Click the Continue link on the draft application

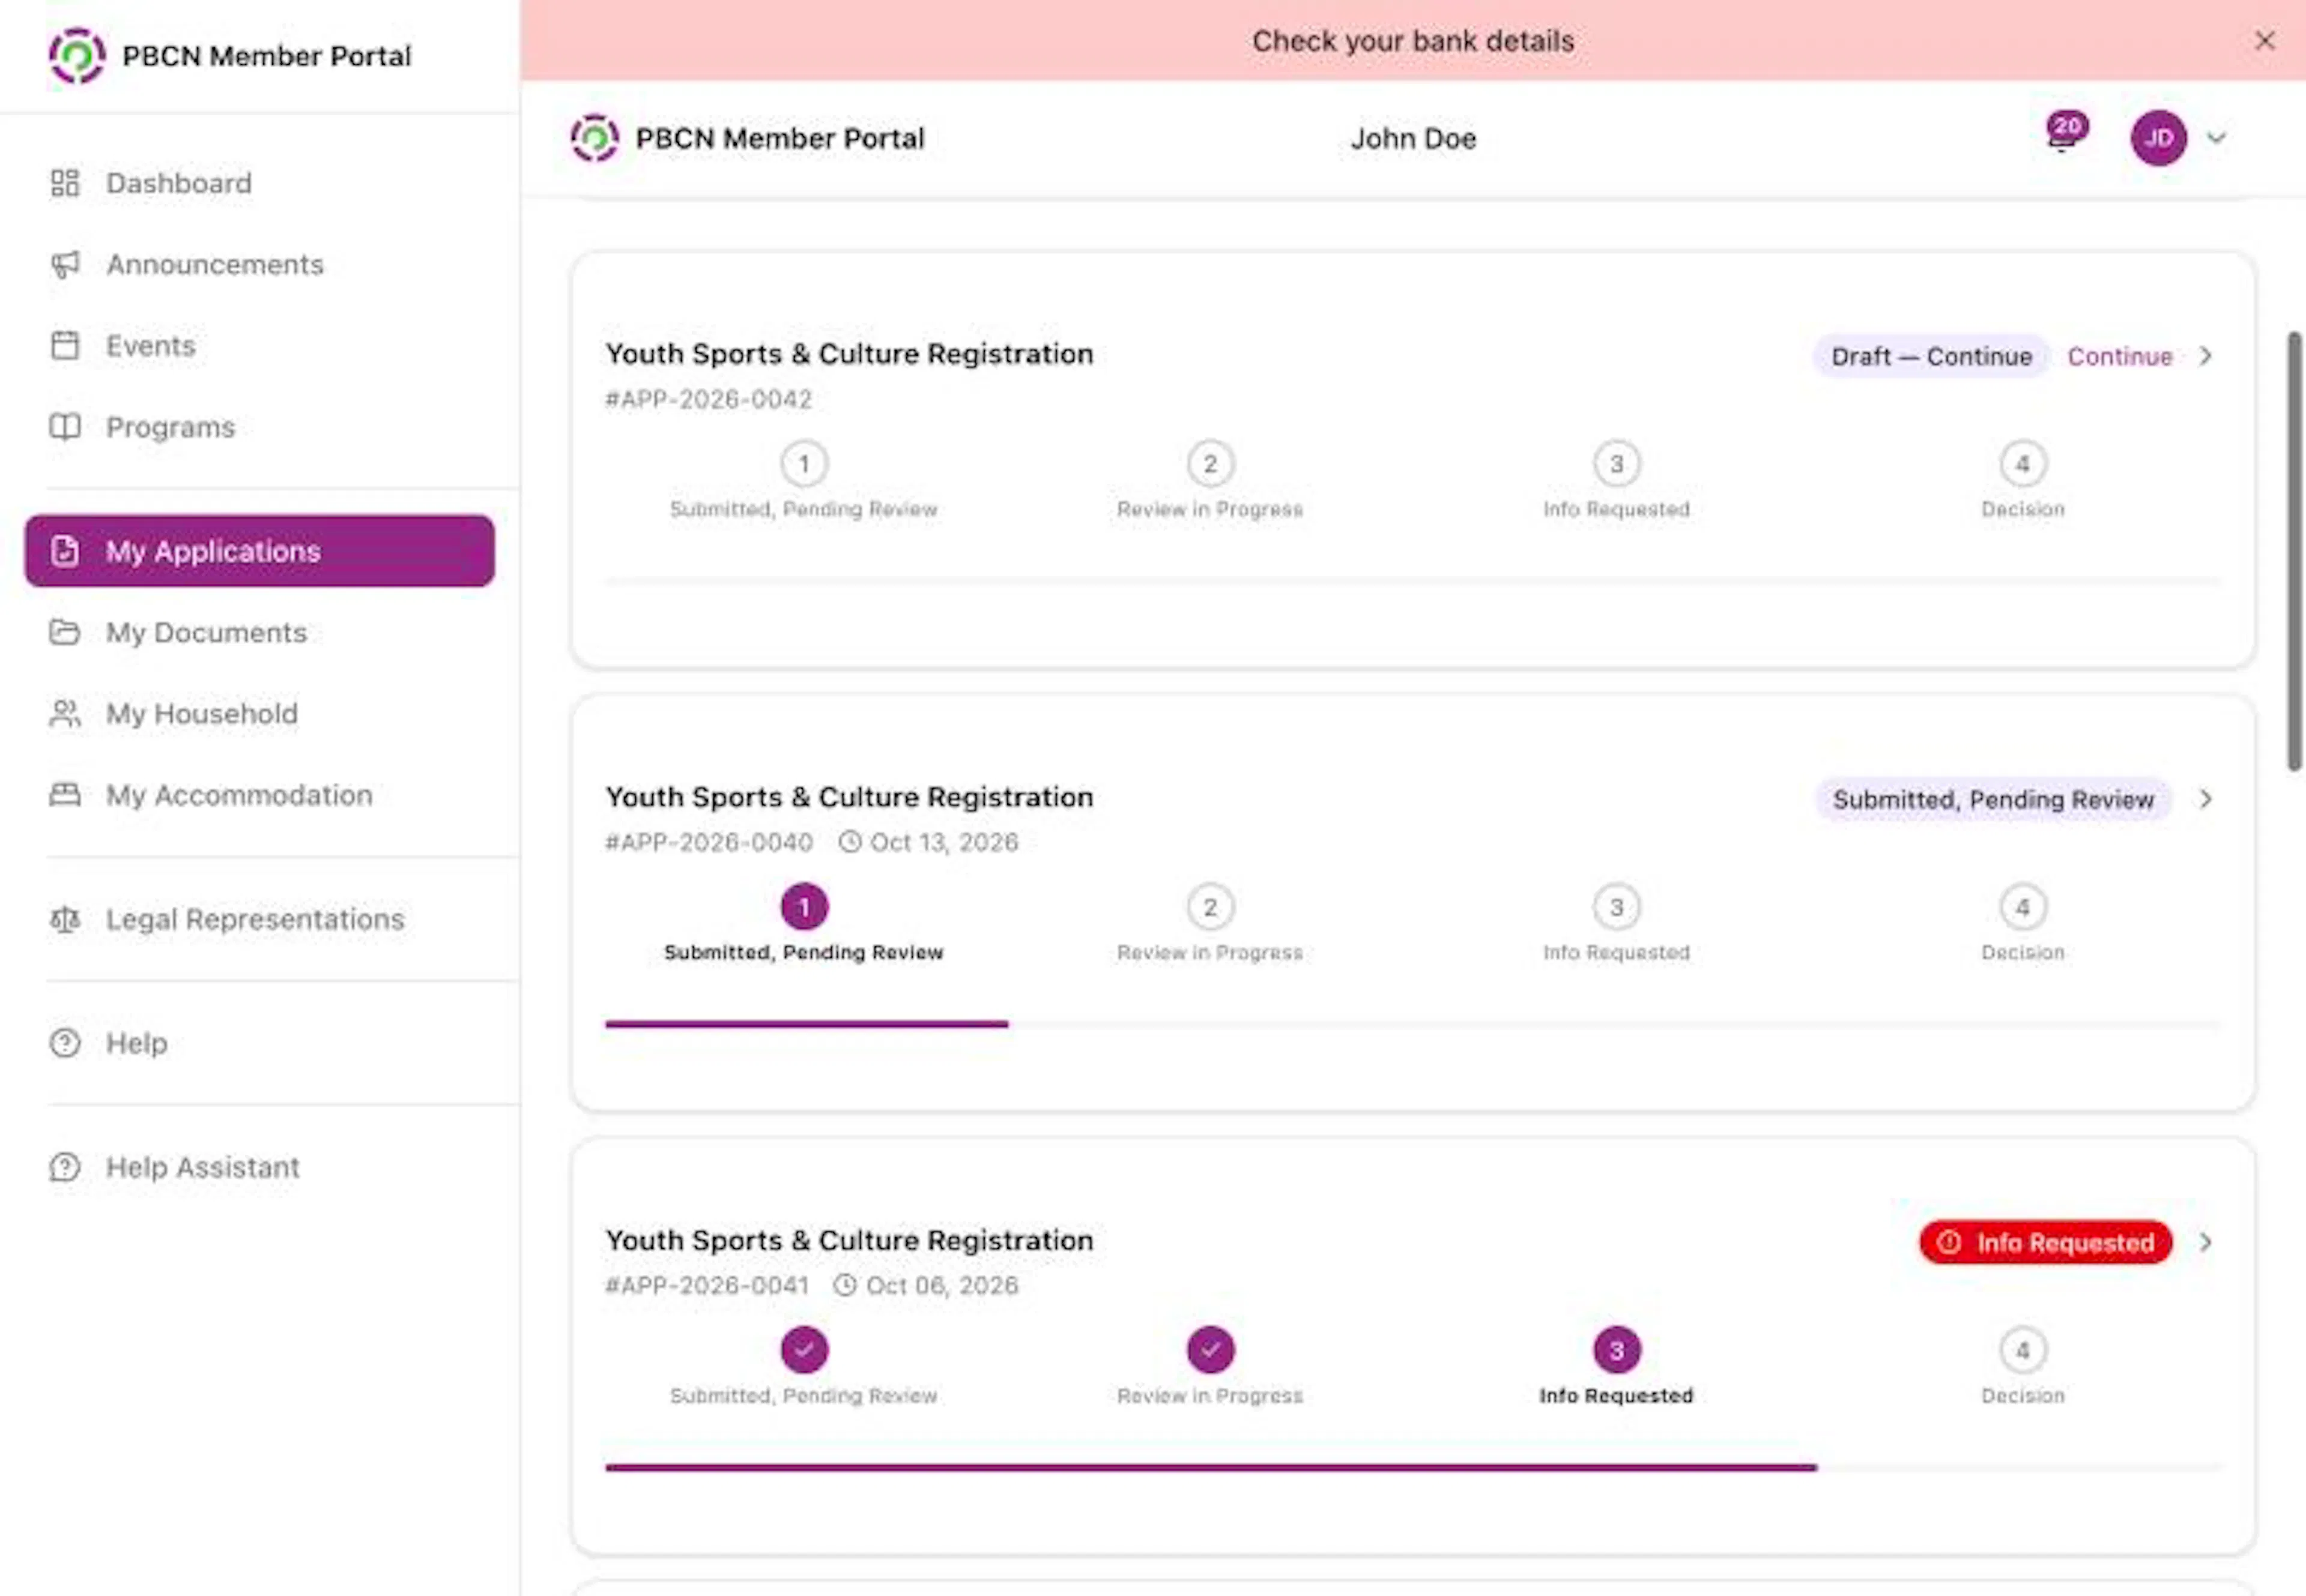[x=2120, y=356]
